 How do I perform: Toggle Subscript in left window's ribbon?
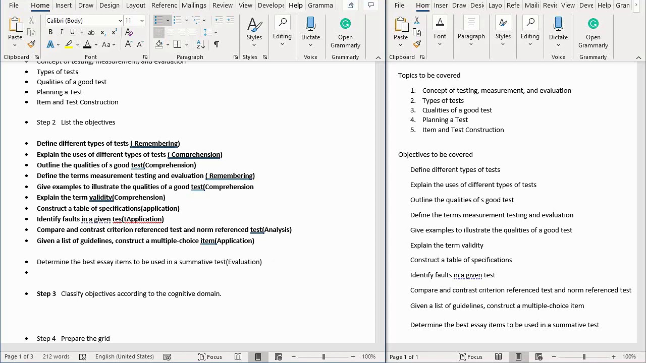(x=103, y=32)
